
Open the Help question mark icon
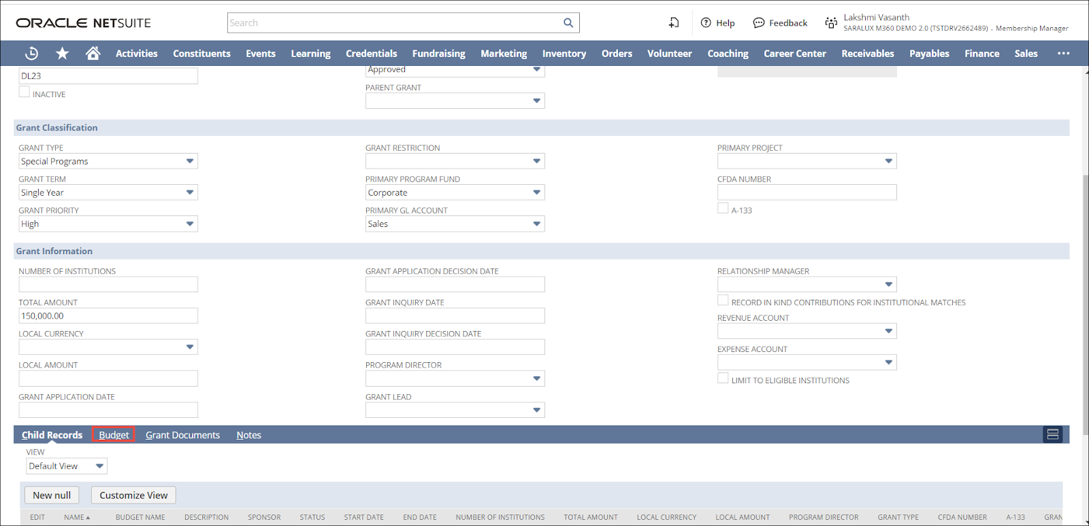(706, 22)
